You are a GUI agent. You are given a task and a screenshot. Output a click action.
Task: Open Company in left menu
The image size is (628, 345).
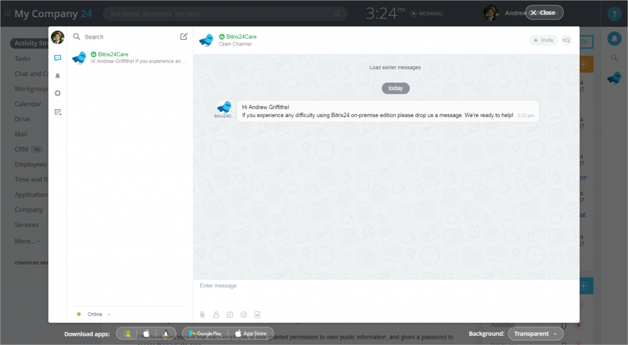coord(29,210)
